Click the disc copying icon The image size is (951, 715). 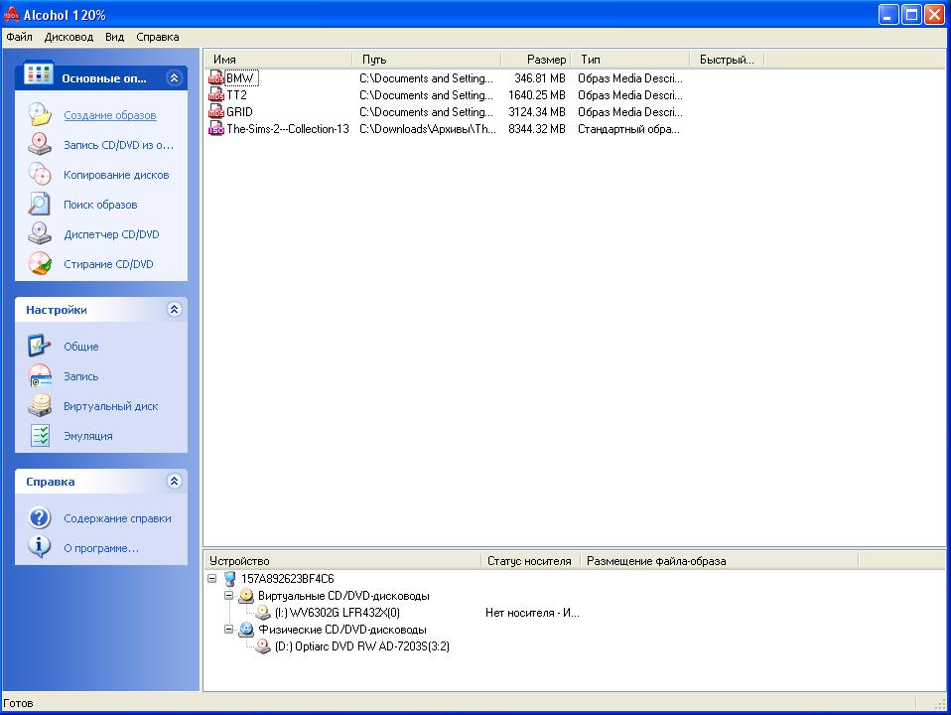tap(39, 175)
